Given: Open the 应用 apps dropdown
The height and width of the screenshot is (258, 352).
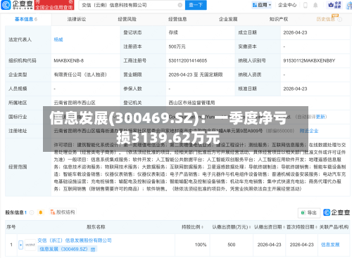Looking at the screenshot, I should (x=262, y=5).
